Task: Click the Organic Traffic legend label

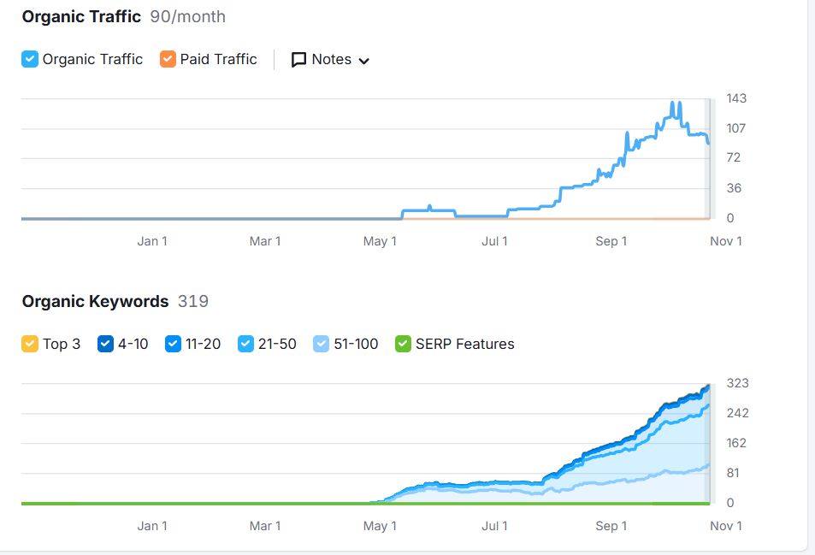Action: click(x=92, y=59)
